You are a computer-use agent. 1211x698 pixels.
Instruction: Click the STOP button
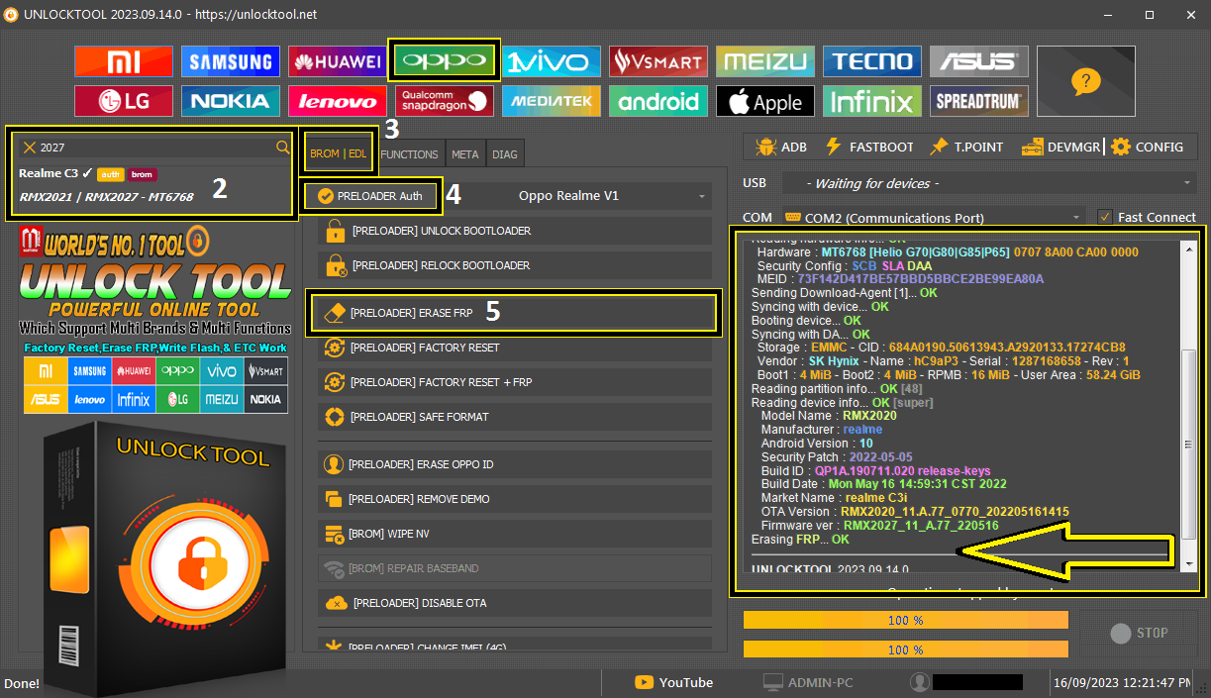pos(1139,633)
